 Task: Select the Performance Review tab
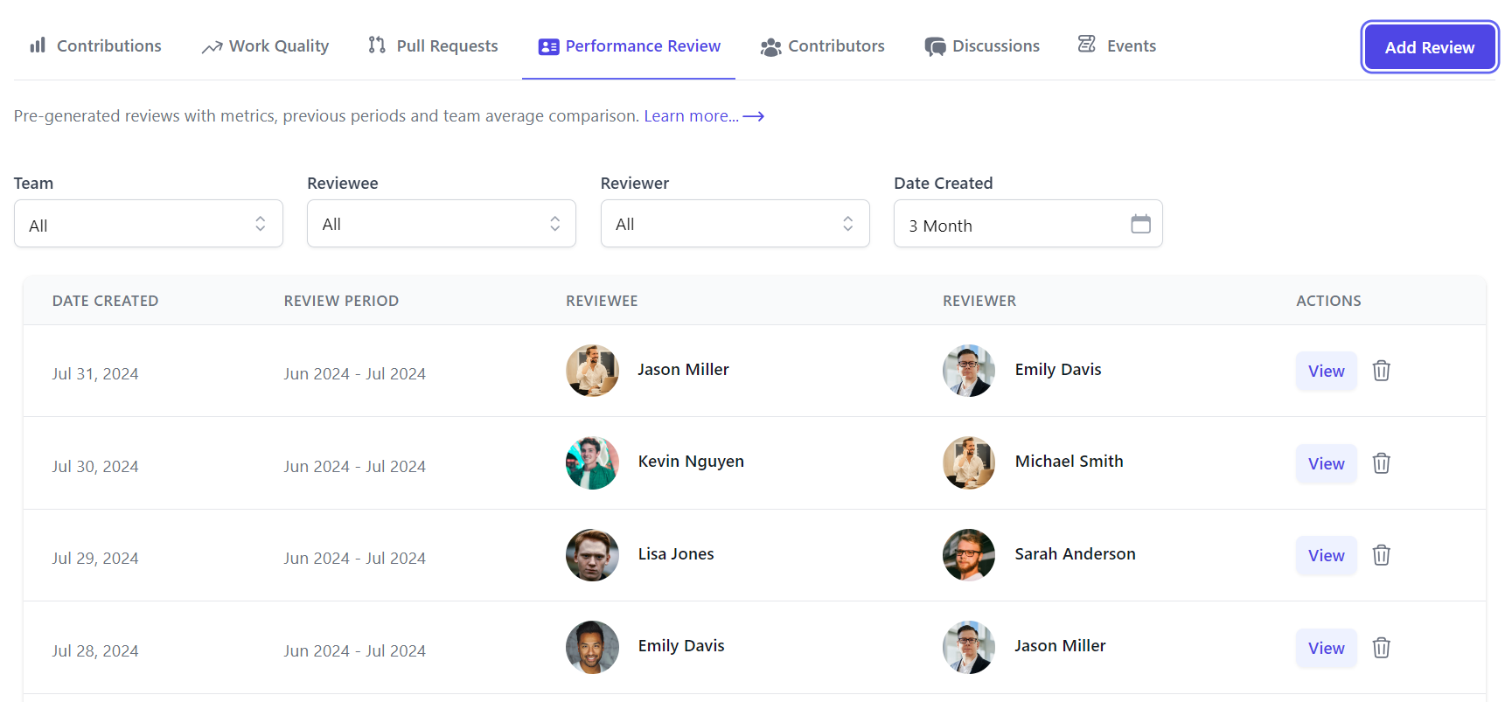pyautogui.click(x=629, y=45)
